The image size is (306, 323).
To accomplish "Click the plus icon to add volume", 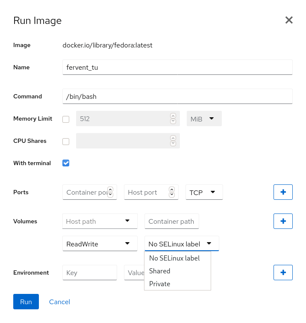I will pyautogui.click(x=283, y=221).
